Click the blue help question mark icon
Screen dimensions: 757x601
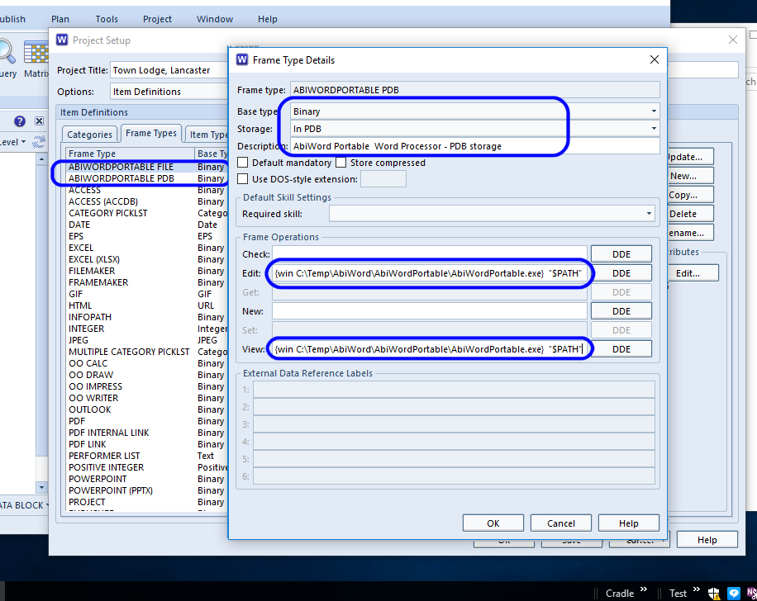click(x=19, y=121)
